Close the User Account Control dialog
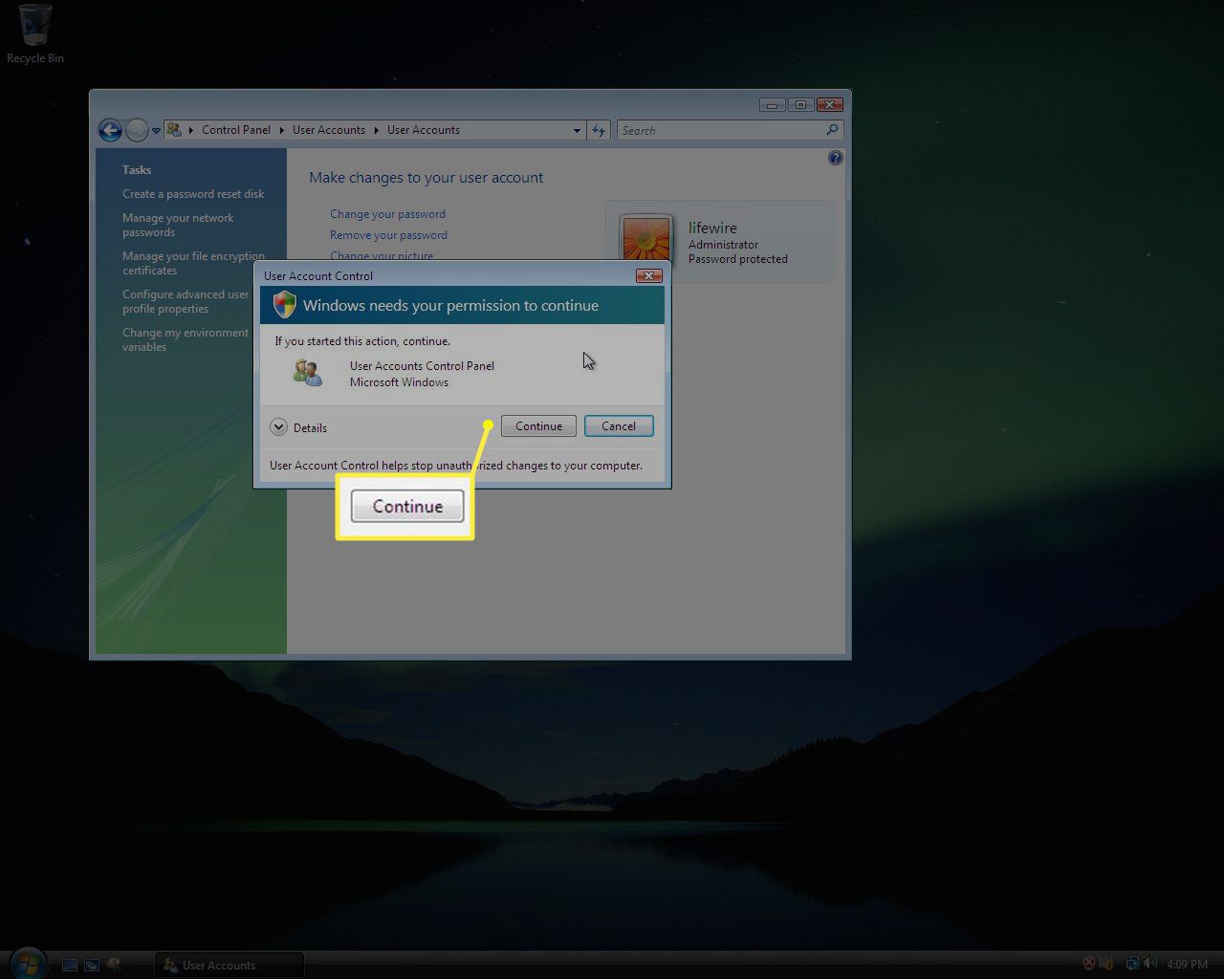Screen dimensions: 1224x979 [x=649, y=275]
